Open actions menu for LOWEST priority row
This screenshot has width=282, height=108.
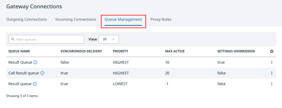pos(272,84)
